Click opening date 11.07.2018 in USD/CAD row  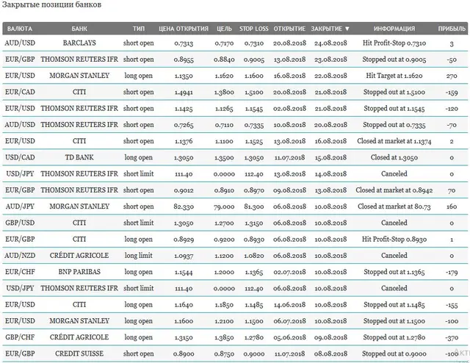coord(289,158)
